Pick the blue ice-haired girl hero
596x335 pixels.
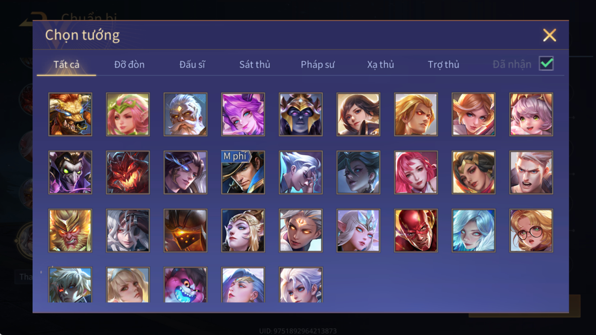tap(473, 230)
